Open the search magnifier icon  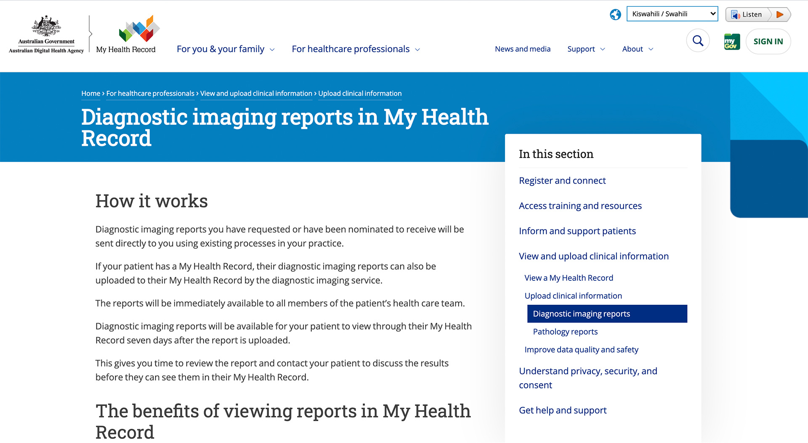pos(698,41)
